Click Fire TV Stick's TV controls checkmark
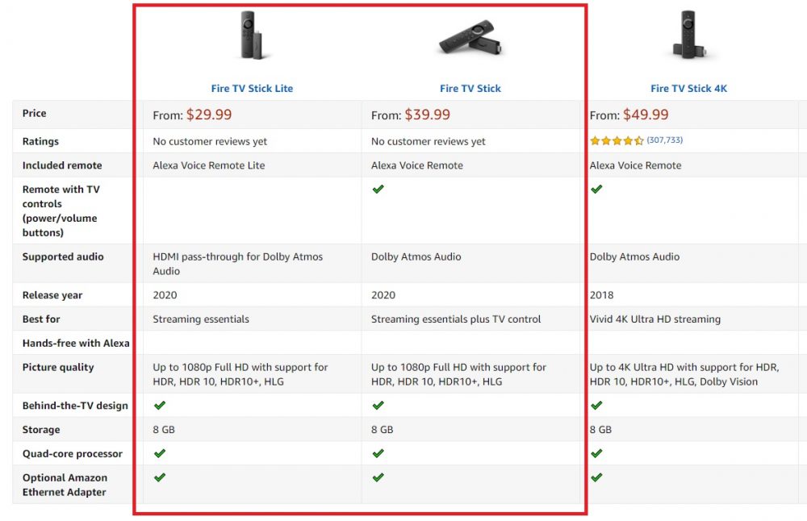 [x=378, y=190]
